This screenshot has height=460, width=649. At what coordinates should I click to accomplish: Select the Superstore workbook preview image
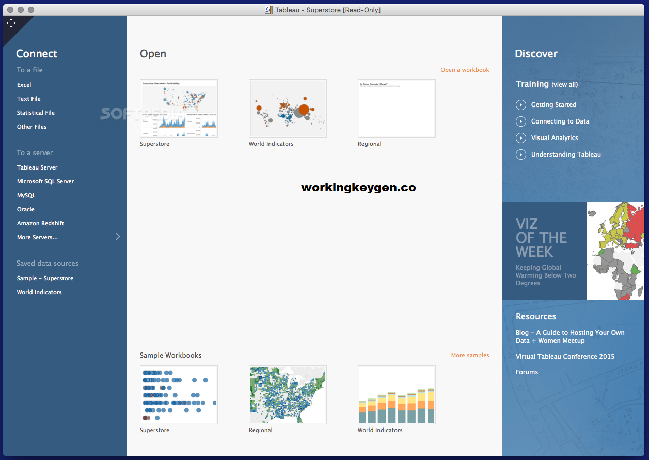pyautogui.click(x=179, y=108)
